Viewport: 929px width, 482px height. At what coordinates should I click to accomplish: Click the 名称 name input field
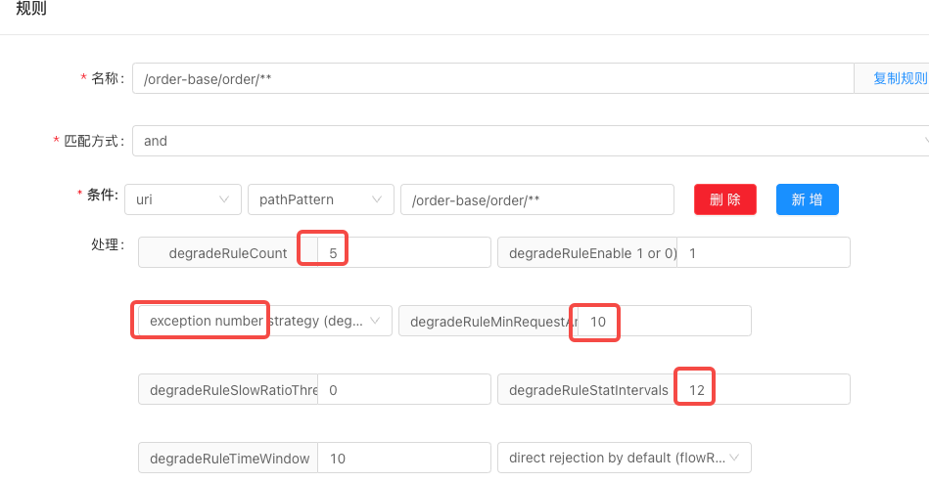point(493,78)
